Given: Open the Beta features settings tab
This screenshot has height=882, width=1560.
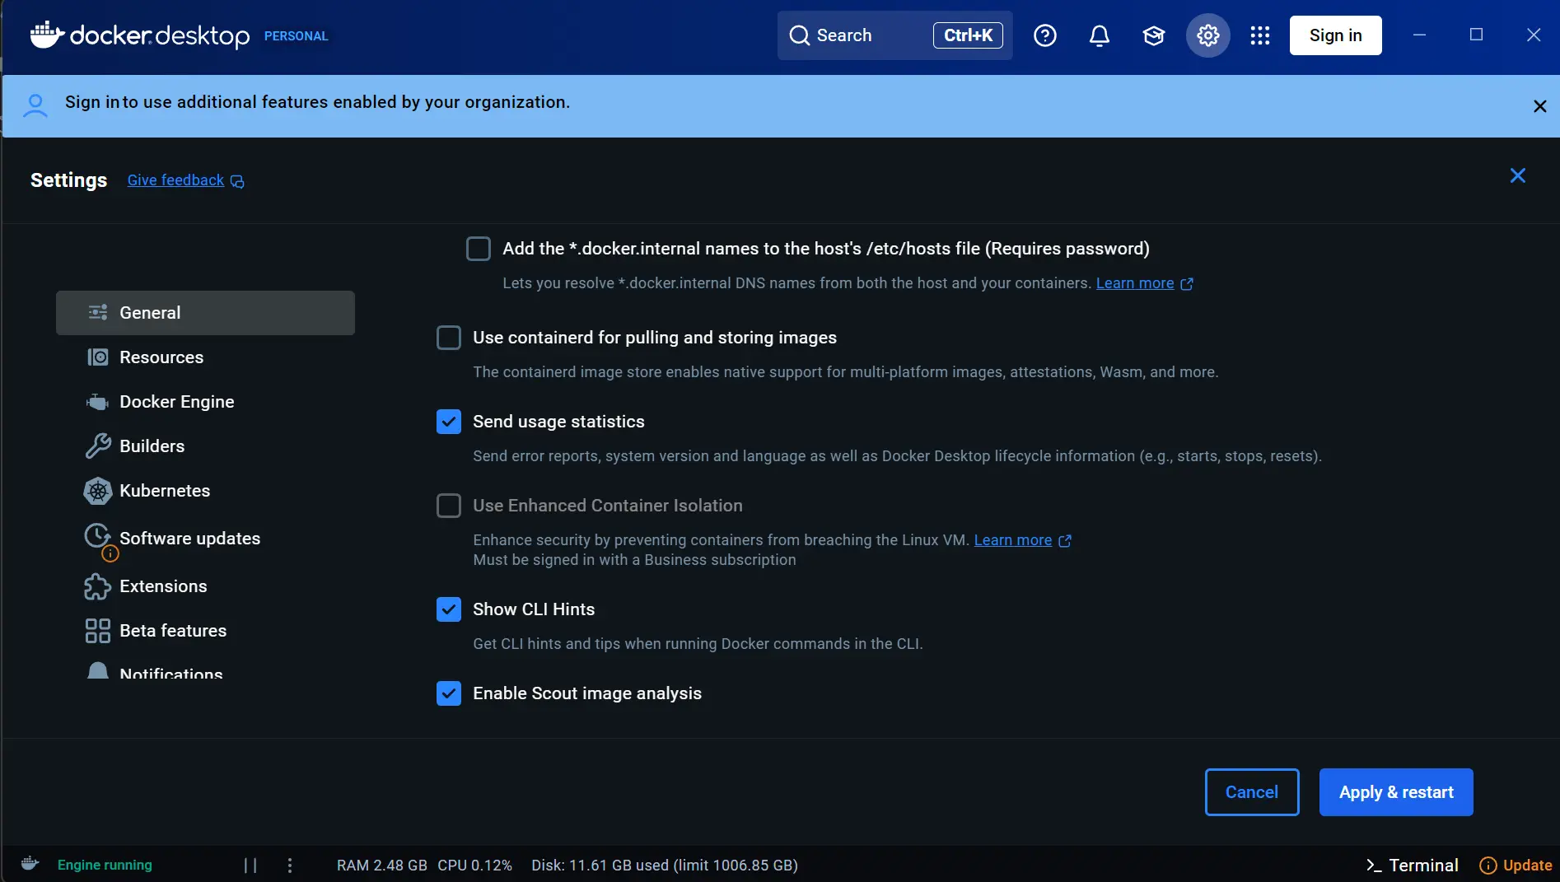Looking at the screenshot, I should (x=205, y=631).
